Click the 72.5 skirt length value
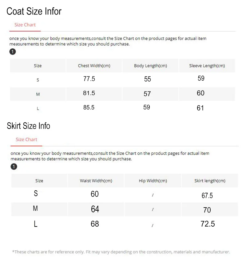The height and width of the screenshot is (267, 246). (x=208, y=224)
